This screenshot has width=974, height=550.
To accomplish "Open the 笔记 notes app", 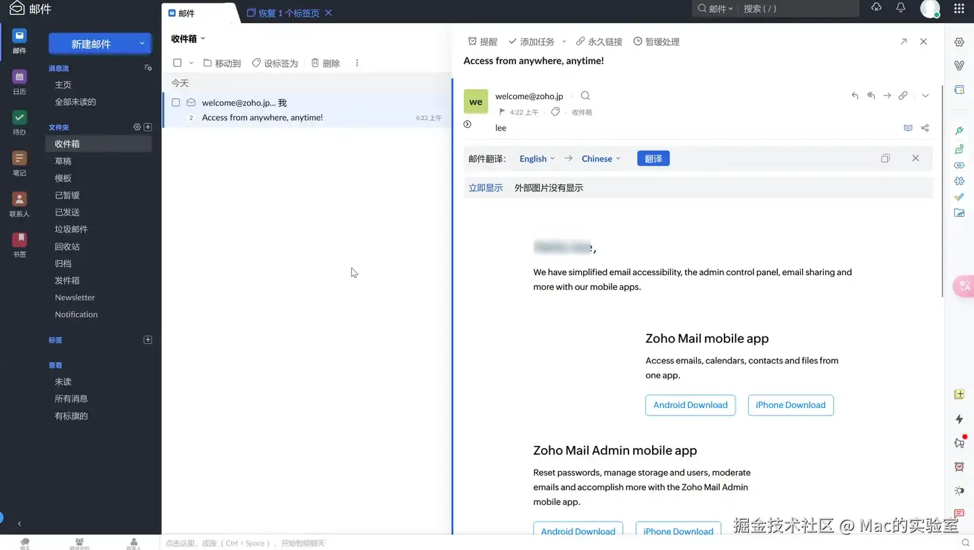I will [20, 163].
